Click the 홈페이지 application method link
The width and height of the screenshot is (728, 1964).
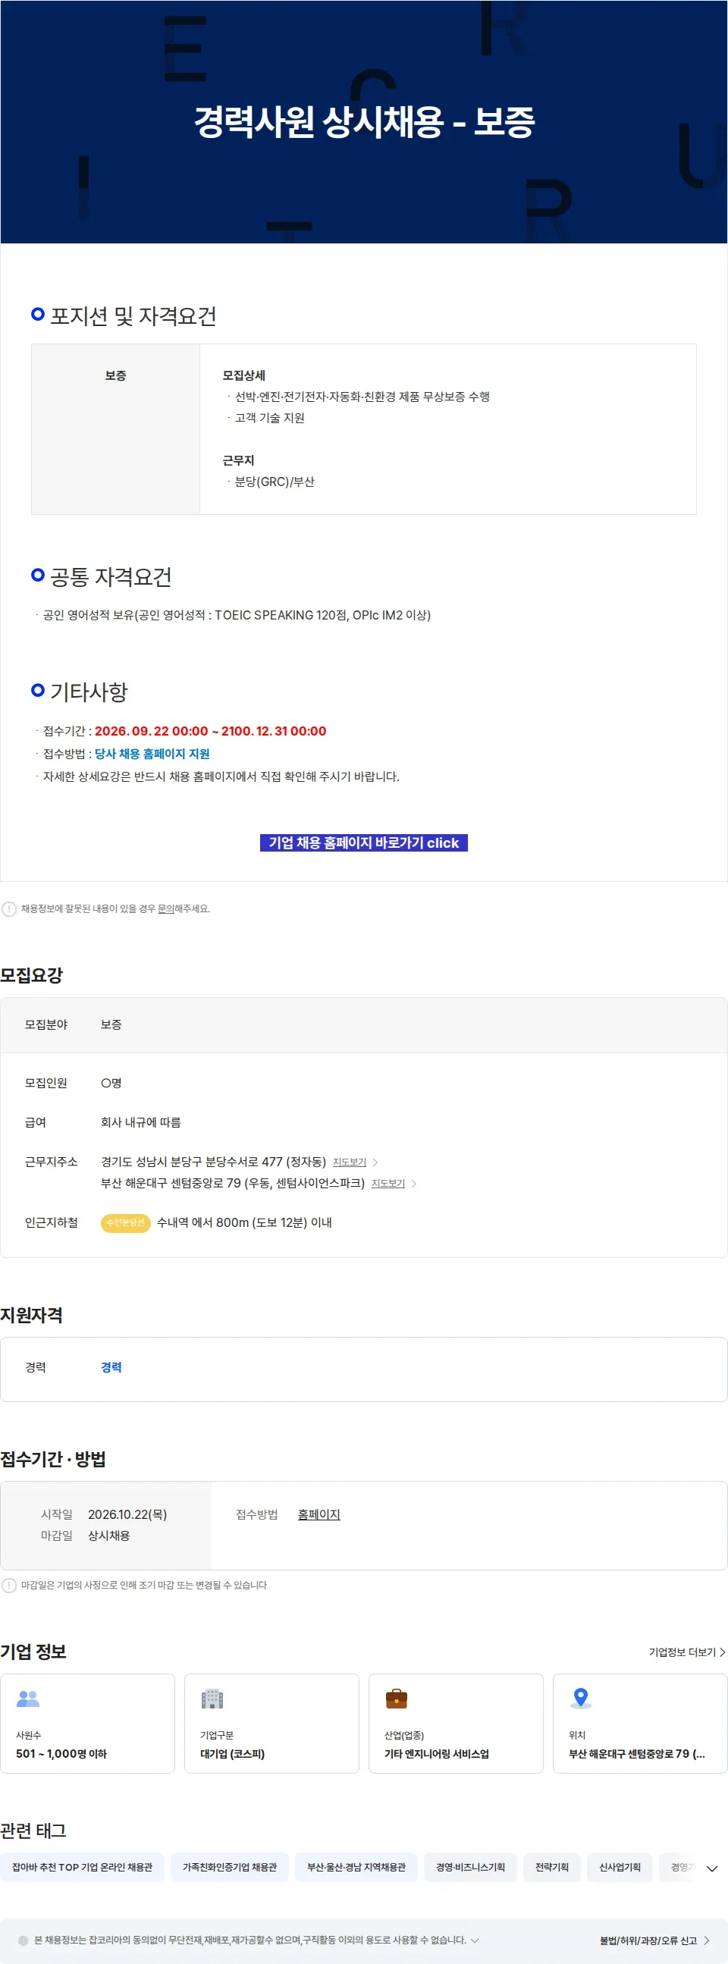click(x=318, y=1514)
